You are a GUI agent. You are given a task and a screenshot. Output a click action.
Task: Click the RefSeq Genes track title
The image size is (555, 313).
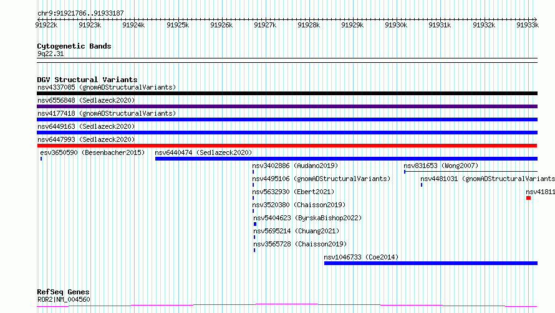point(64,292)
